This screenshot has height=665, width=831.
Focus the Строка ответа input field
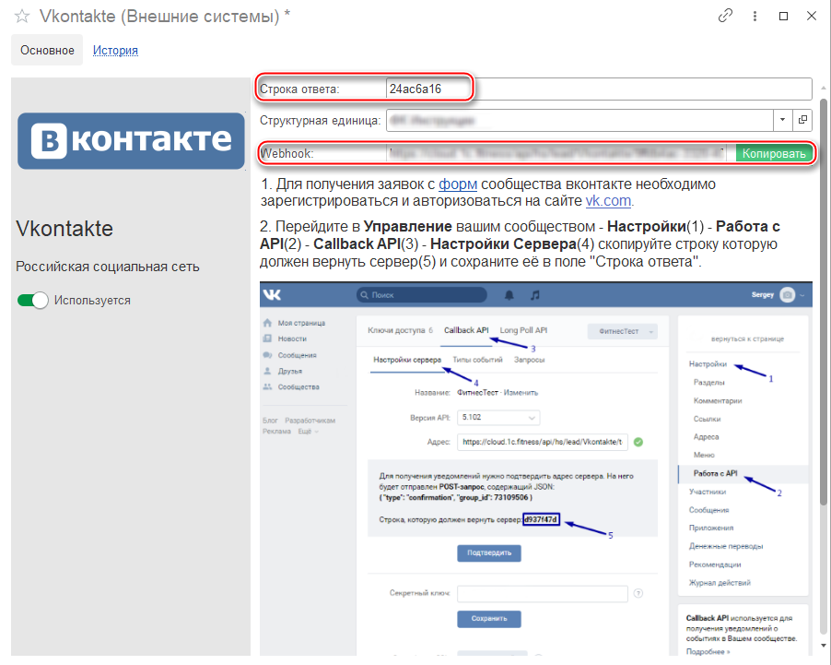pyautogui.click(x=599, y=89)
